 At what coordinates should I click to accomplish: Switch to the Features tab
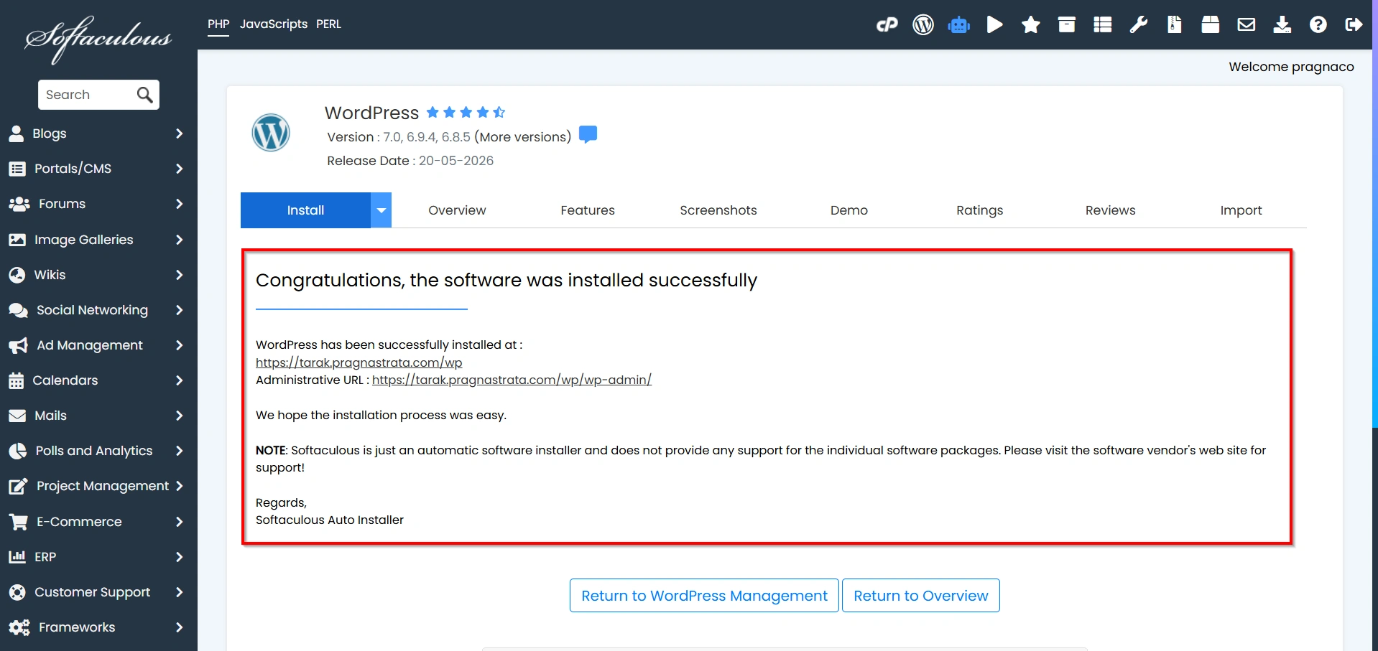(588, 210)
